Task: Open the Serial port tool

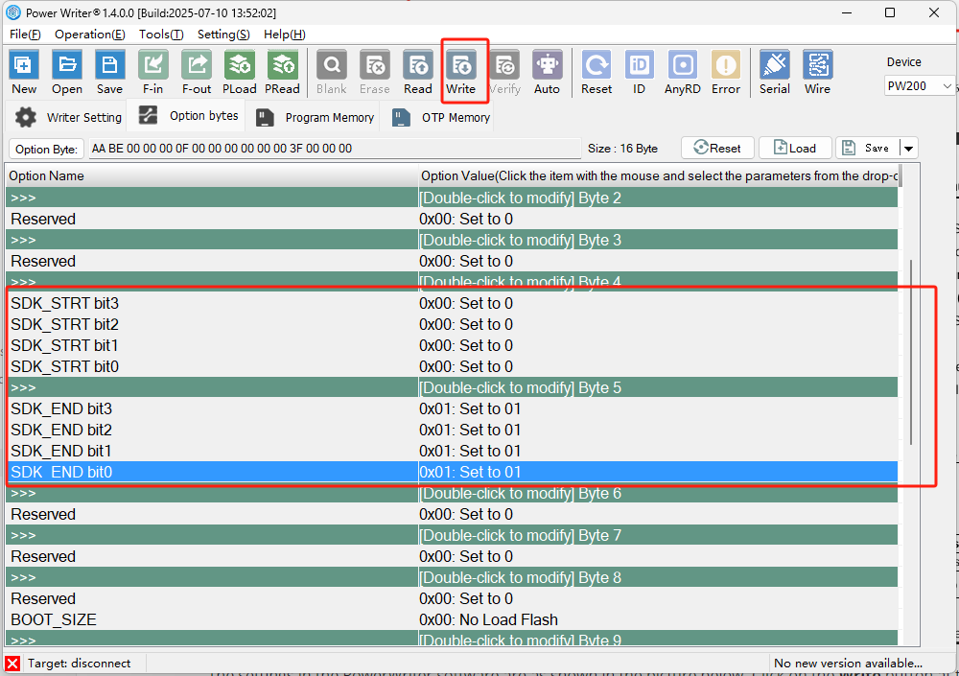Action: click(x=774, y=72)
